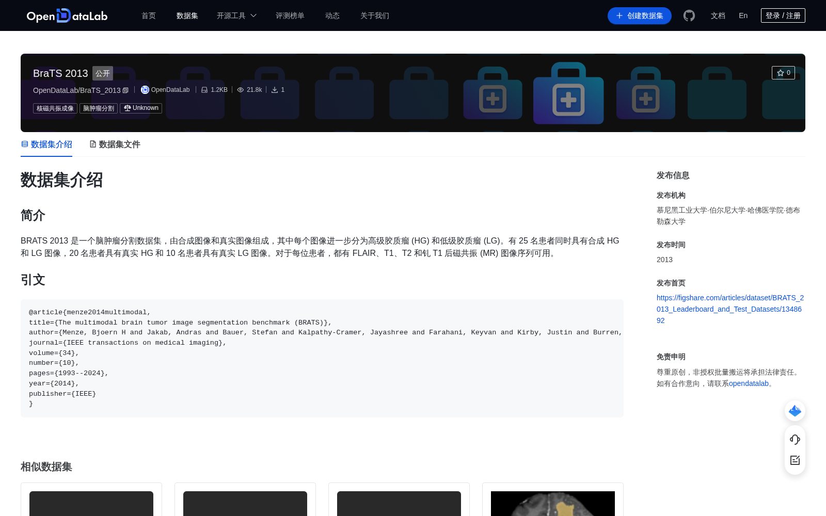This screenshot has height=516, width=826.
Task: Open 关于我们 navigation item
Action: pos(375,15)
